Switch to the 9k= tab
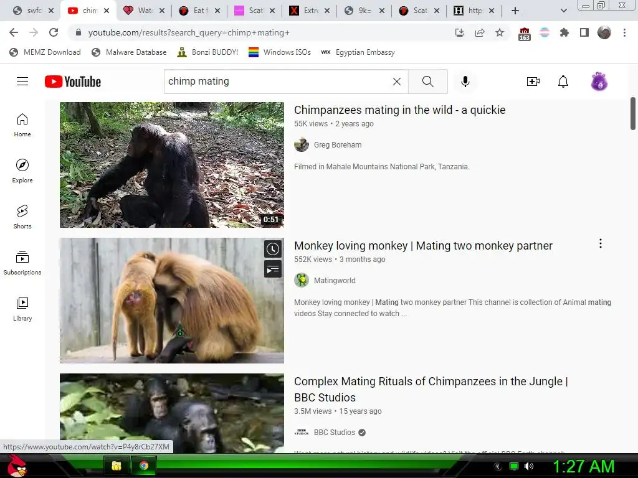The height and width of the screenshot is (478, 638). (x=364, y=11)
